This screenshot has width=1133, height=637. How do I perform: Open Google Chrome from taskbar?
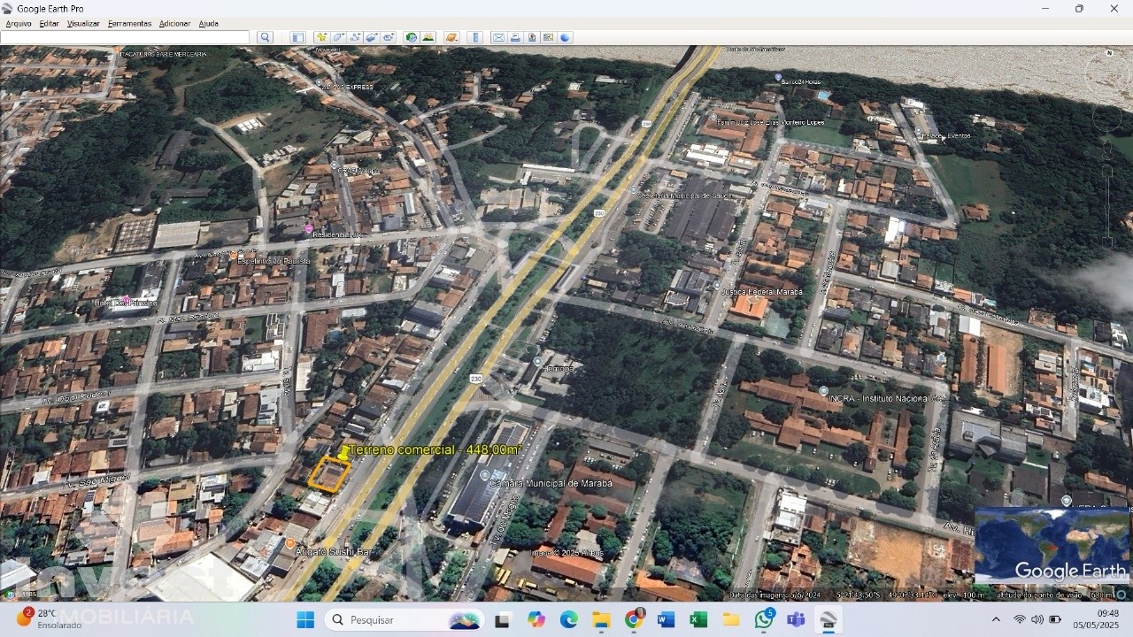tap(634, 619)
